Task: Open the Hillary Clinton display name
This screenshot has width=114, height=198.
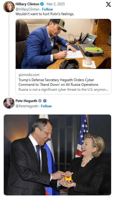Action: click(27, 4)
